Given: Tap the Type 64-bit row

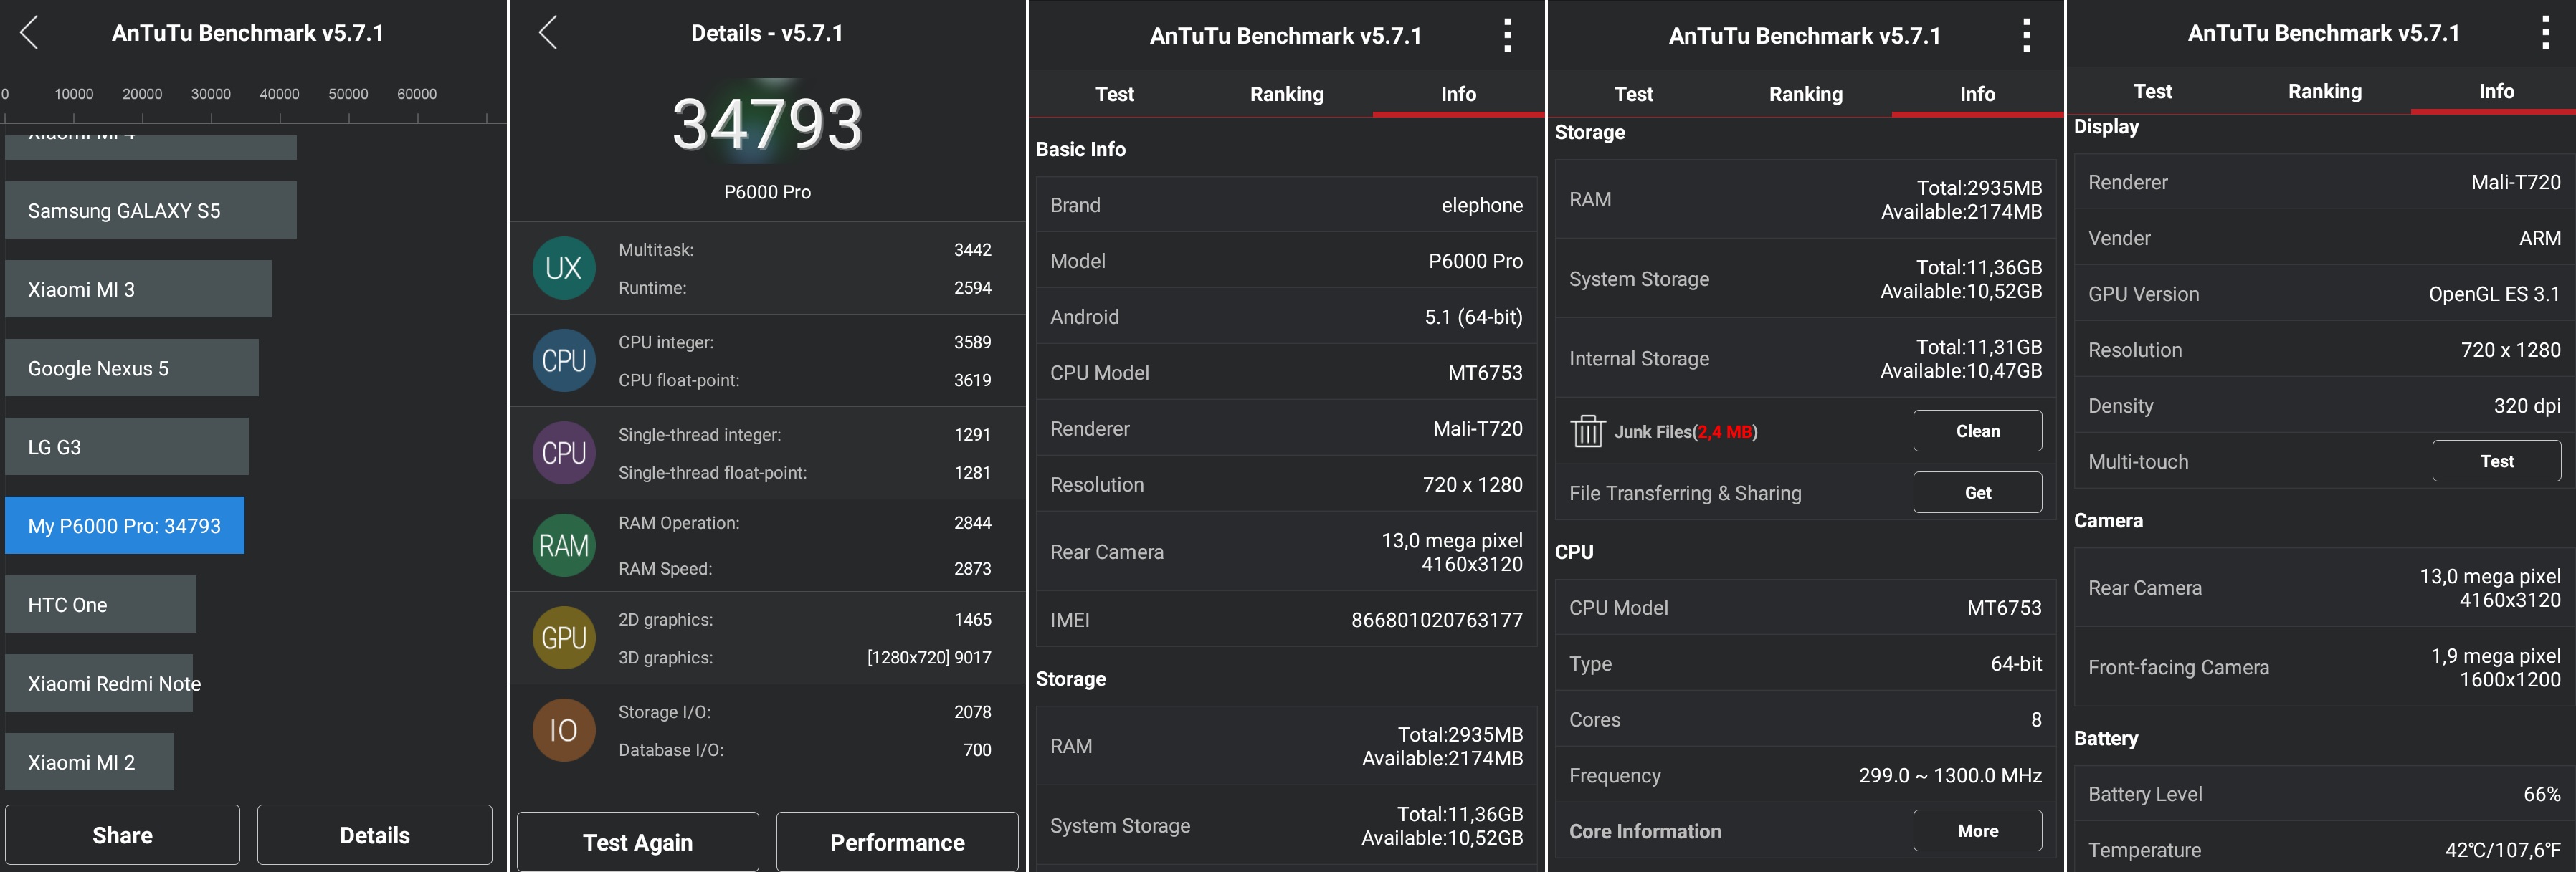Looking at the screenshot, I should click(1805, 663).
